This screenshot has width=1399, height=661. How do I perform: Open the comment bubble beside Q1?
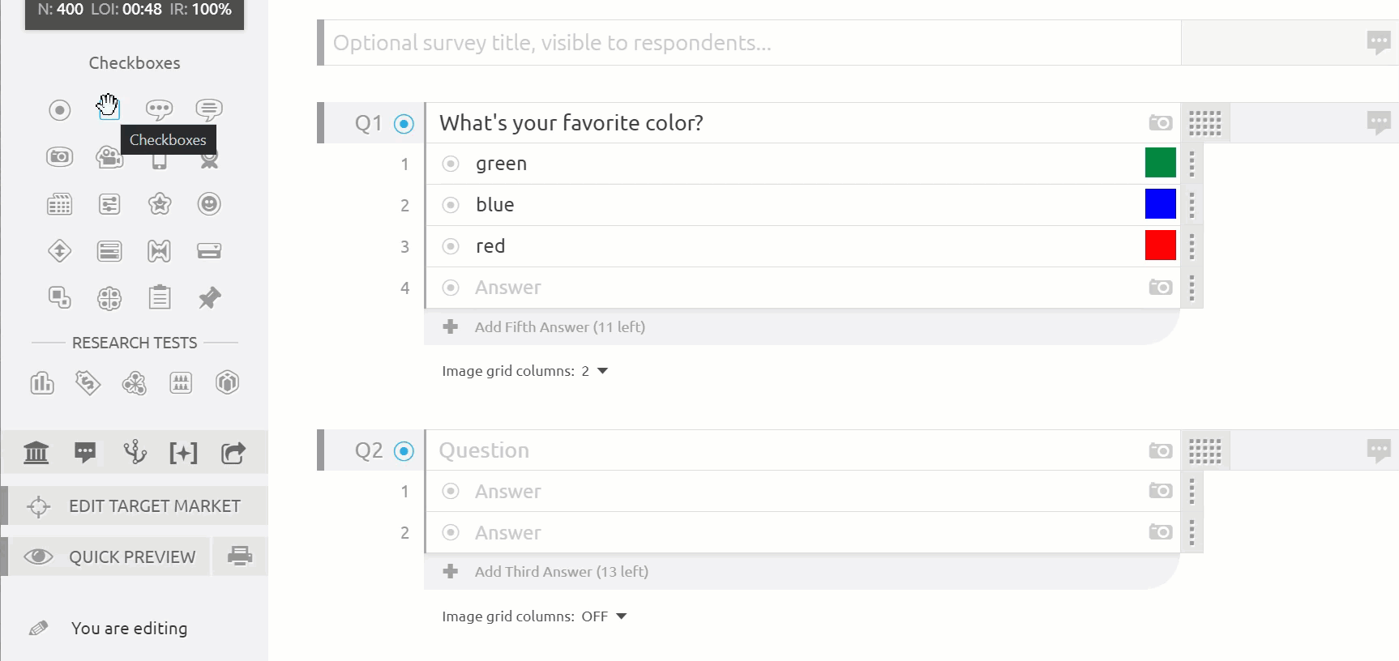(x=1378, y=123)
